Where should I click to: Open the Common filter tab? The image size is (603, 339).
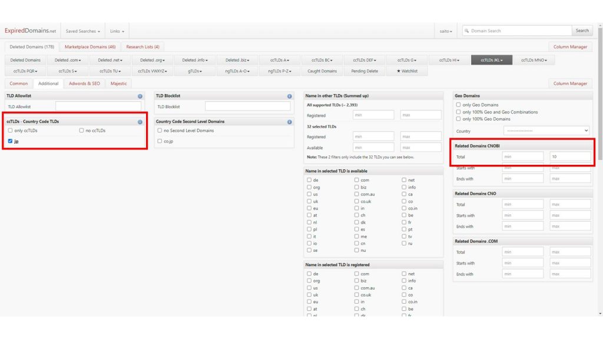coord(18,84)
